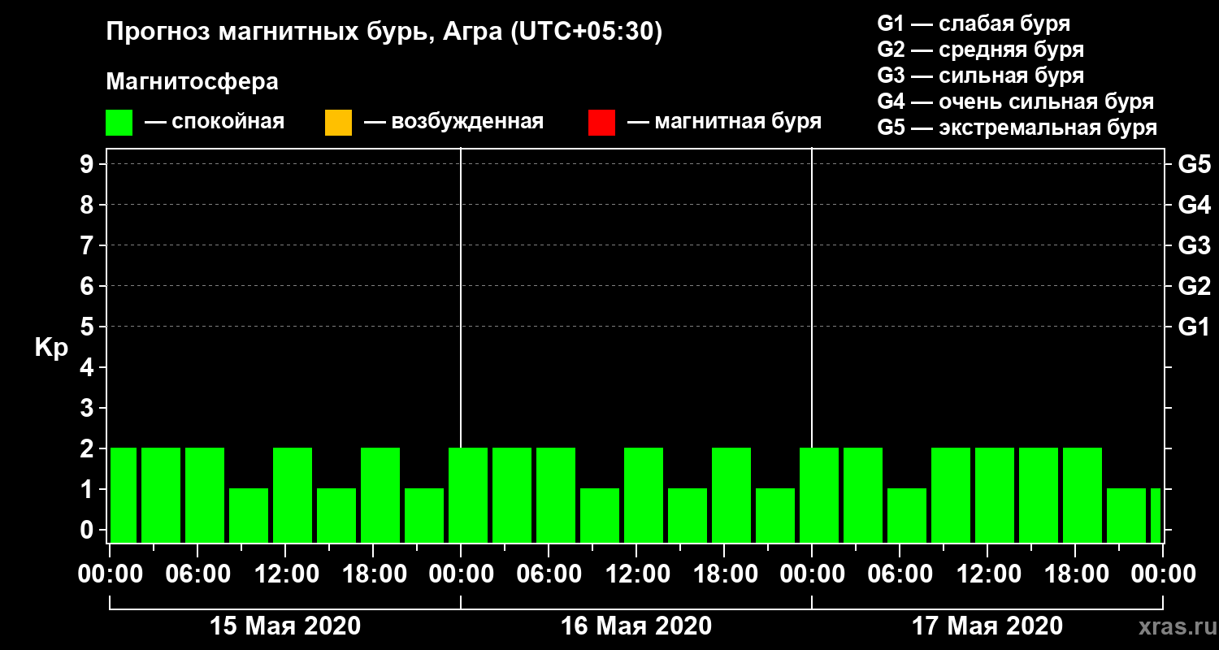Click the 'G3' right axis label
Image resolution: width=1219 pixels, height=650 pixels.
tap(1194, 245)
